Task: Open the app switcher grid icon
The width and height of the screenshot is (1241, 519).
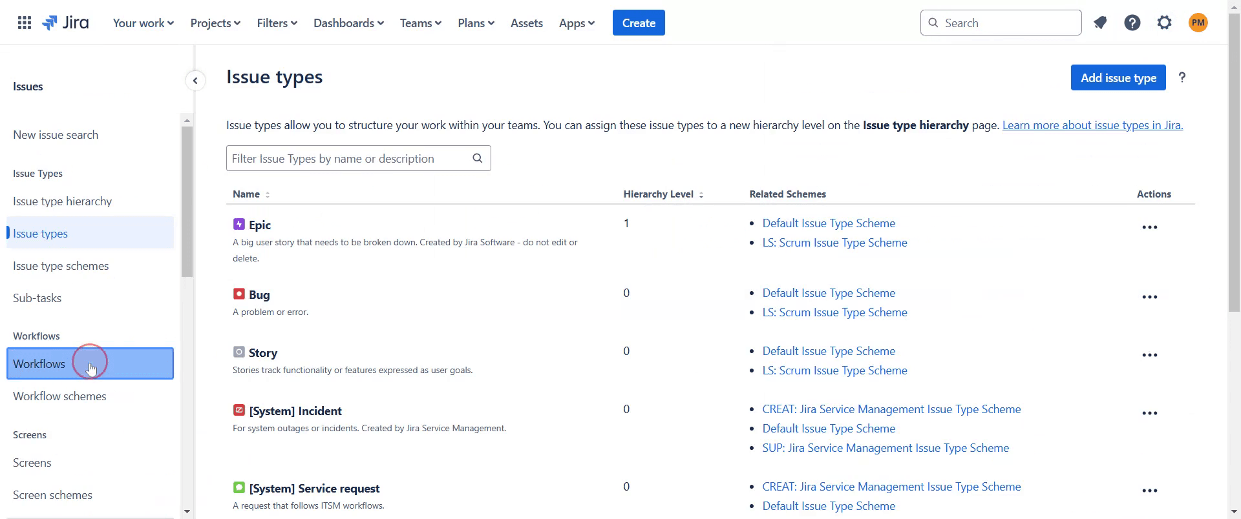Action: (x=25, y=23)
